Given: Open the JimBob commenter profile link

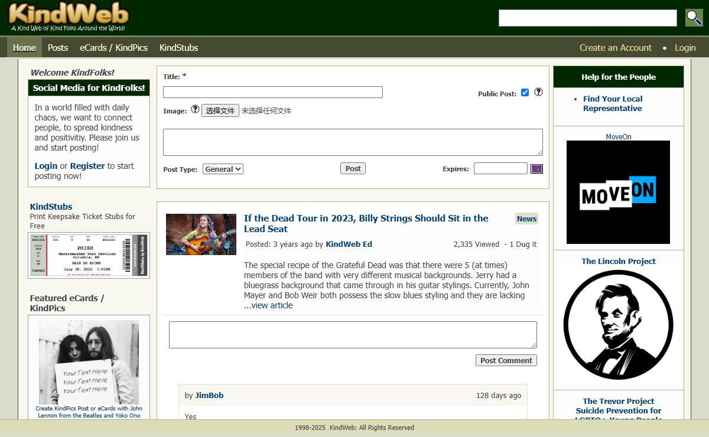Looking at the screenshot, I should [210, 395].
